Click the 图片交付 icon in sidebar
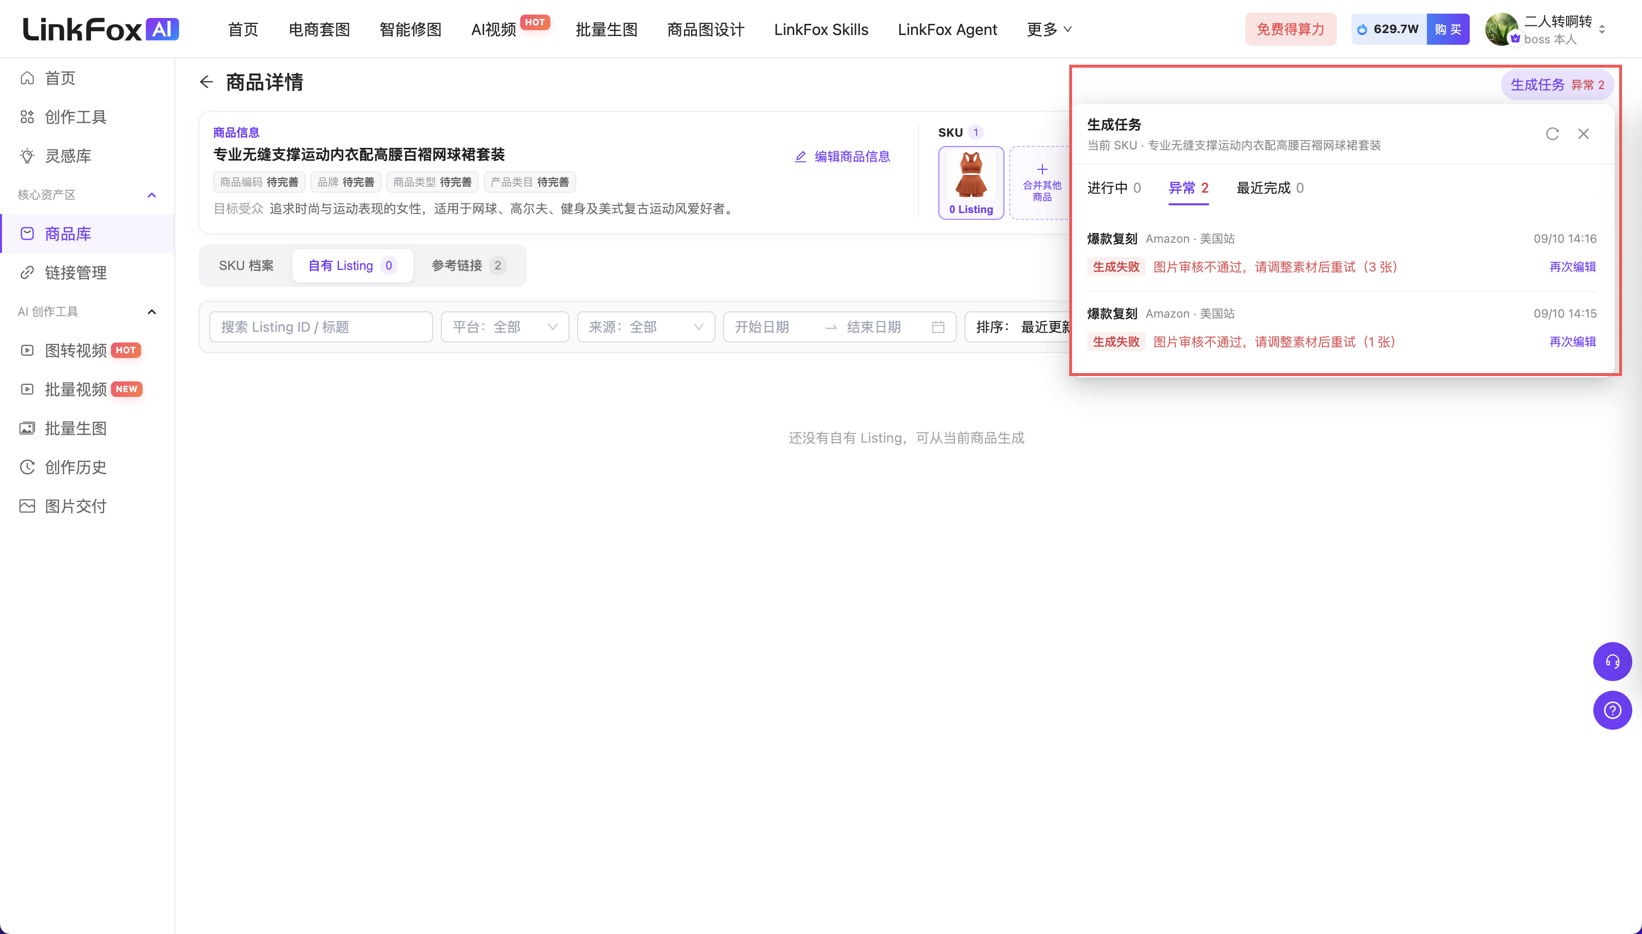This screenshot has width=1642, height=934. tap(27, 506)
